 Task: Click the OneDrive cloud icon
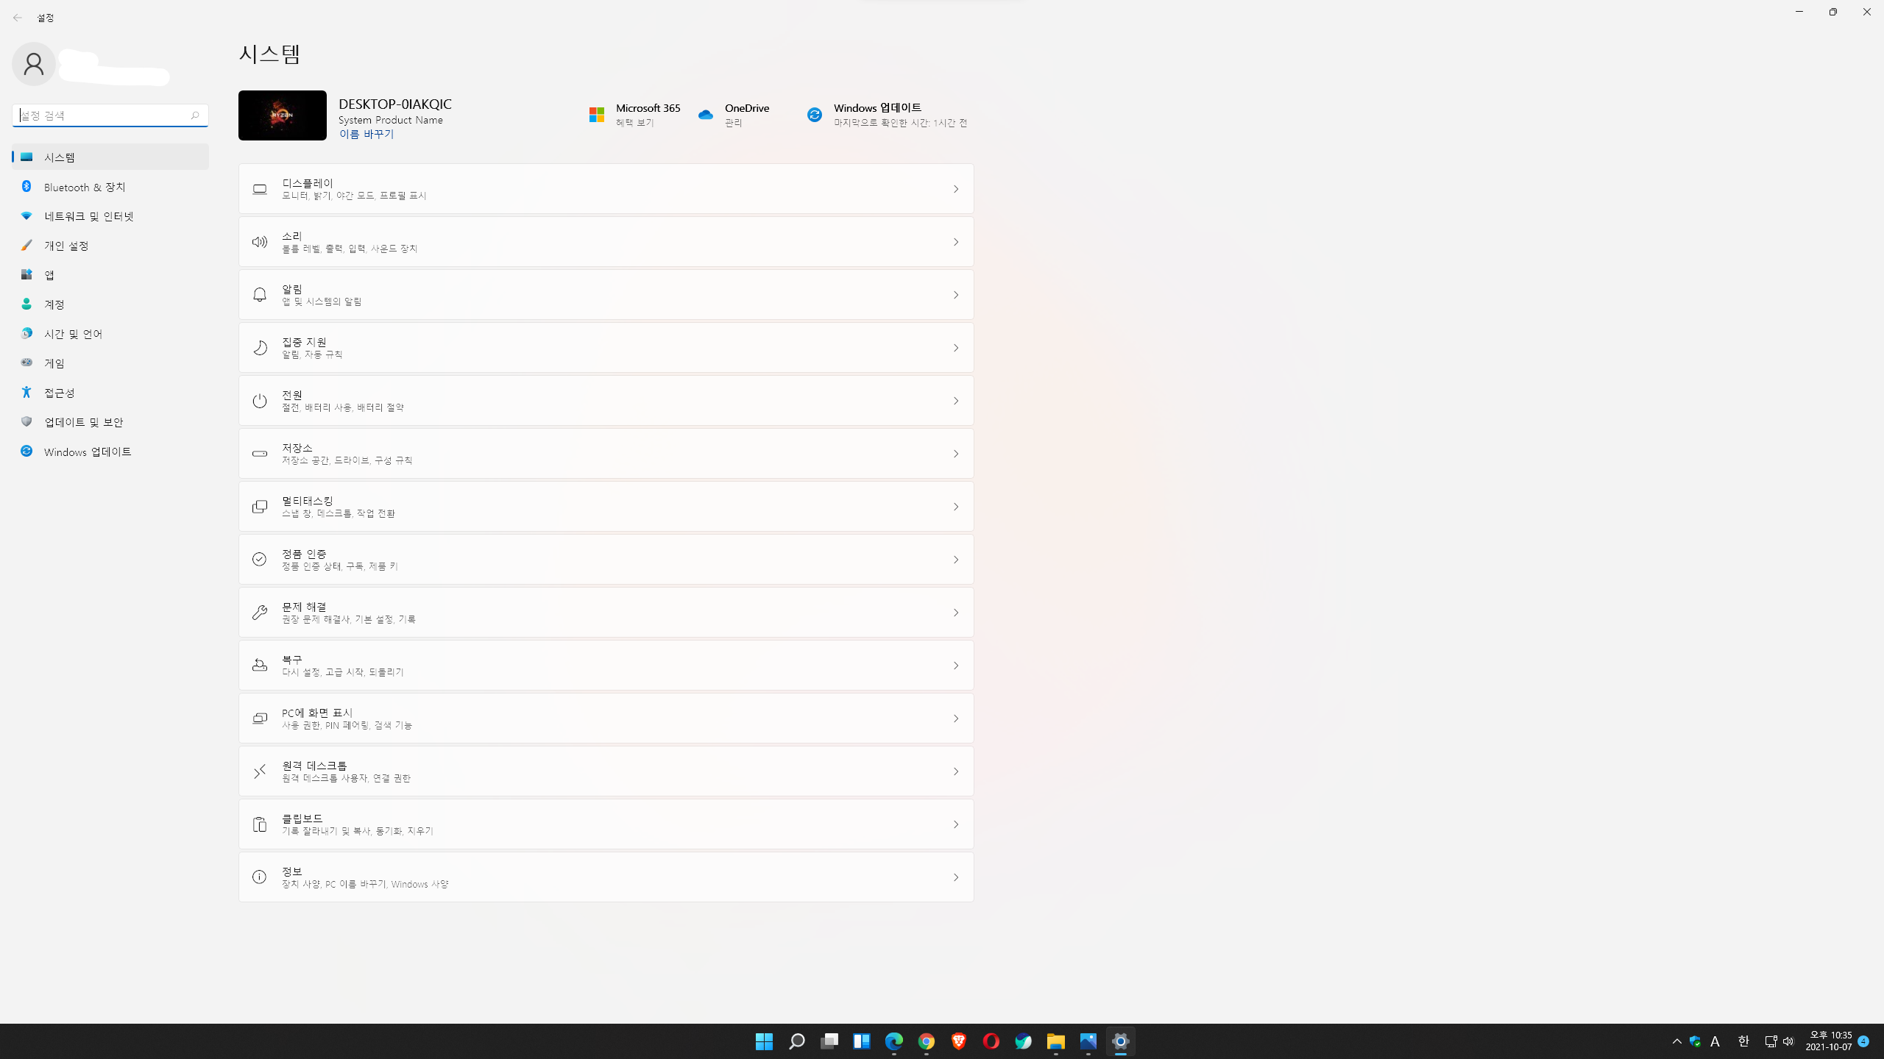pos(705,115)
